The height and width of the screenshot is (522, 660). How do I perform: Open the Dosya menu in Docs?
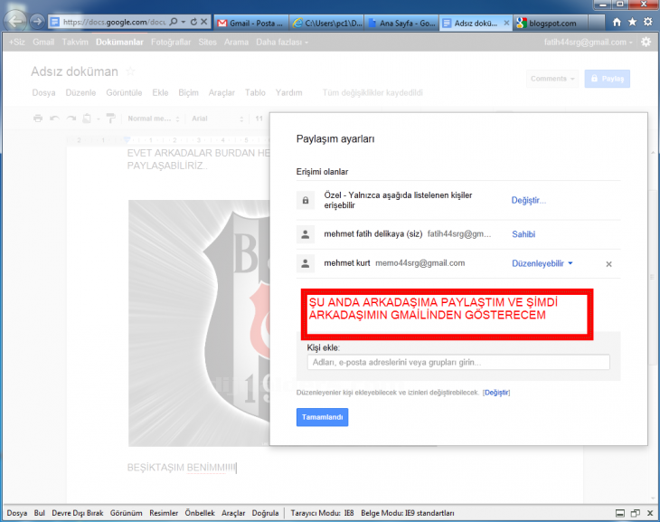43,92
